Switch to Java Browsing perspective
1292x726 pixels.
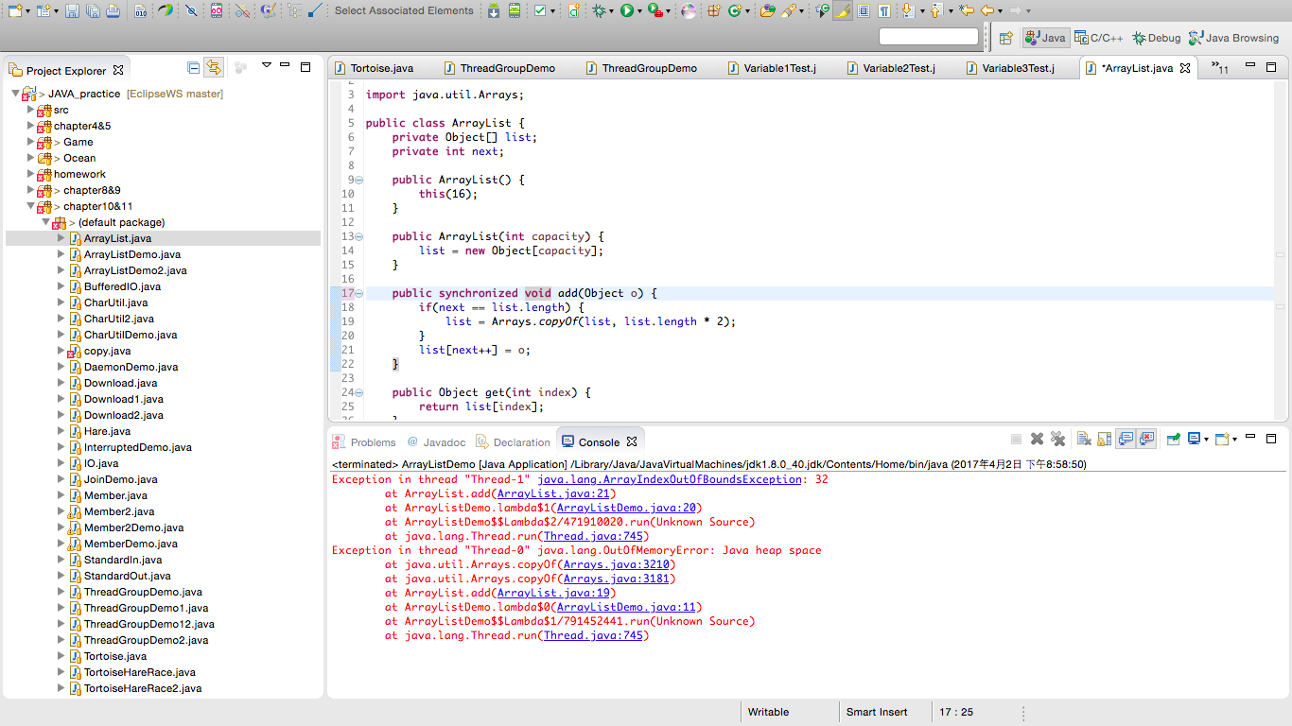pyautogui.click(x=1235, y=38)
